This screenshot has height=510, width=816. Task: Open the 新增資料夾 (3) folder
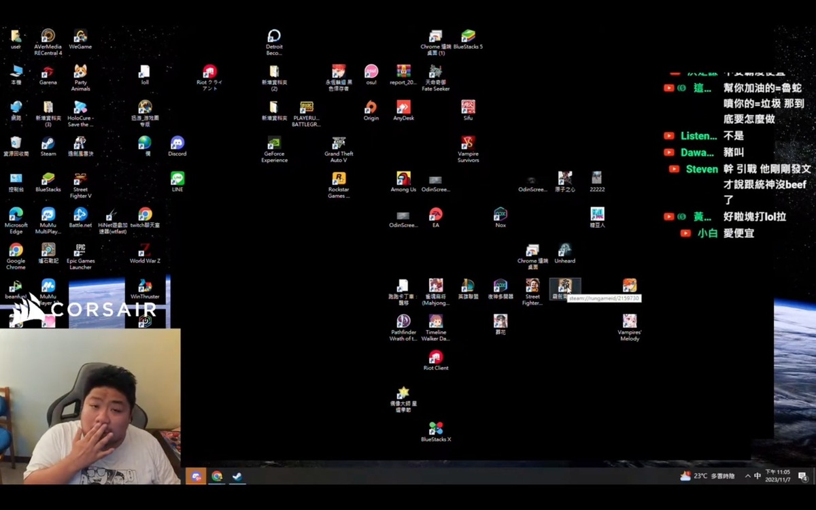(x=48, y=114)
